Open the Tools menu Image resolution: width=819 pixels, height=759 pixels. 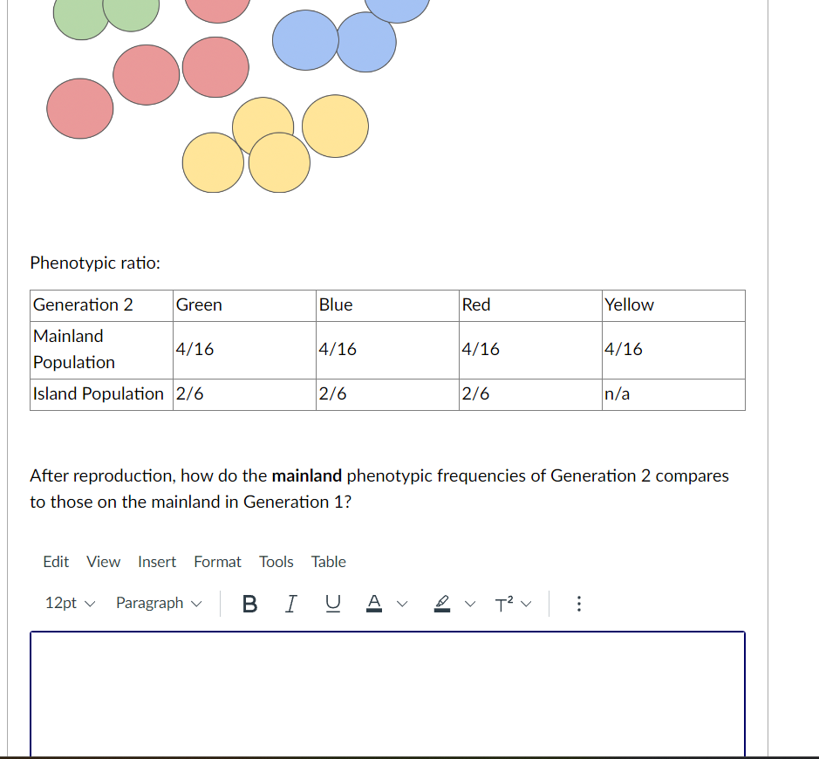[276, 562]
